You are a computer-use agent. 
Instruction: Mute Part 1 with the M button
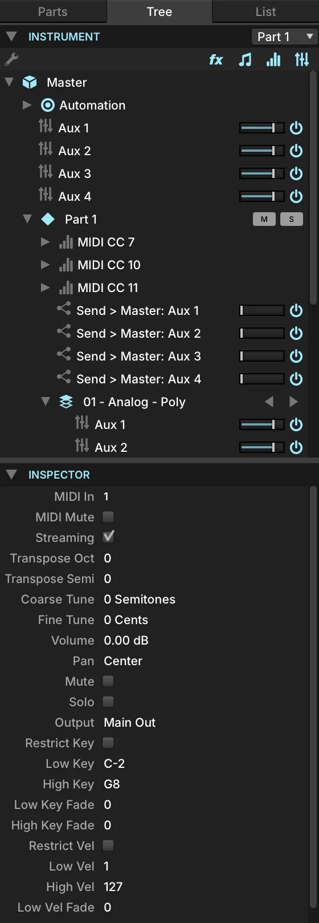point(264,219)
